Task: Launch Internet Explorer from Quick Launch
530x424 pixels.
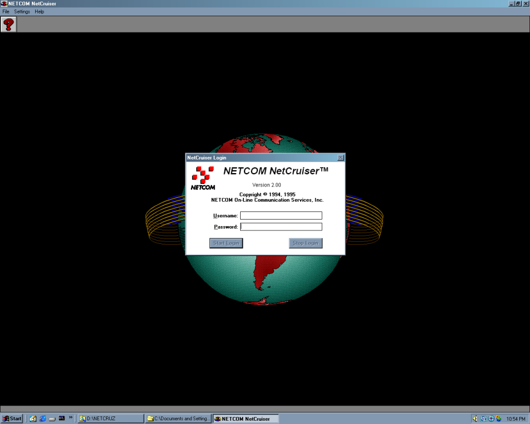Action: click(43, 419)
